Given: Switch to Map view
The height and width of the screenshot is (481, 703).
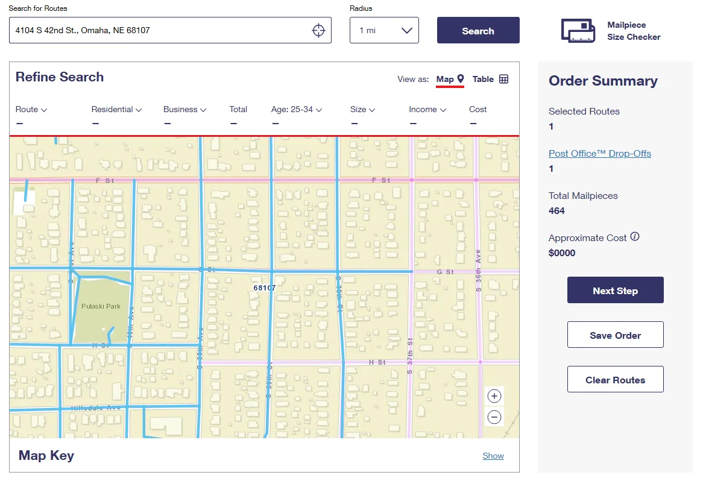Looking at the screenshot, I should (x=445, y=80).
